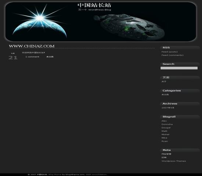Image resolution: width=202 pixels, height=176 pixels.
Task: Open the '1 comment' link under the post
Action: [x=32, y=57]
